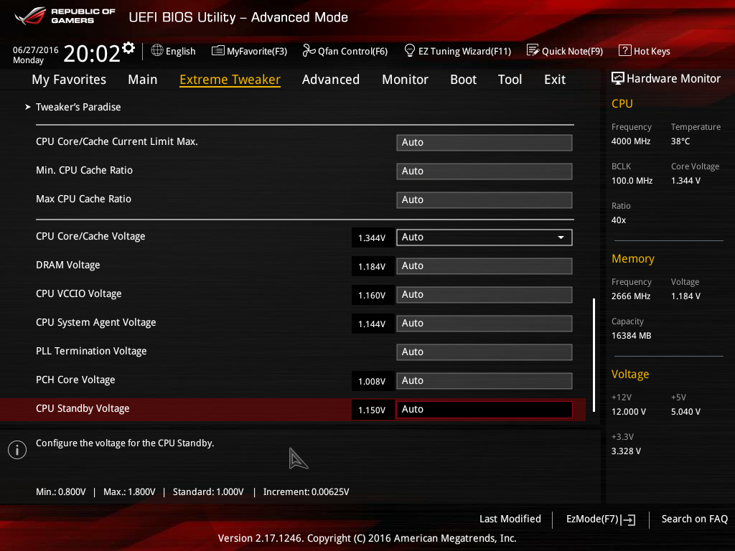Select the Extreme Tweaker tab
This screenshot has height=551, width=735.
[x=230, y=80]
